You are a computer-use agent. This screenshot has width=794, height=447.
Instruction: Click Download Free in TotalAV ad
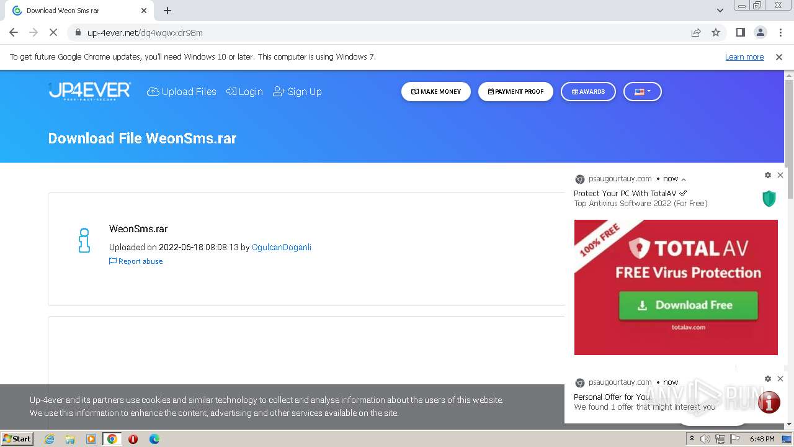(x=689, y=305)
